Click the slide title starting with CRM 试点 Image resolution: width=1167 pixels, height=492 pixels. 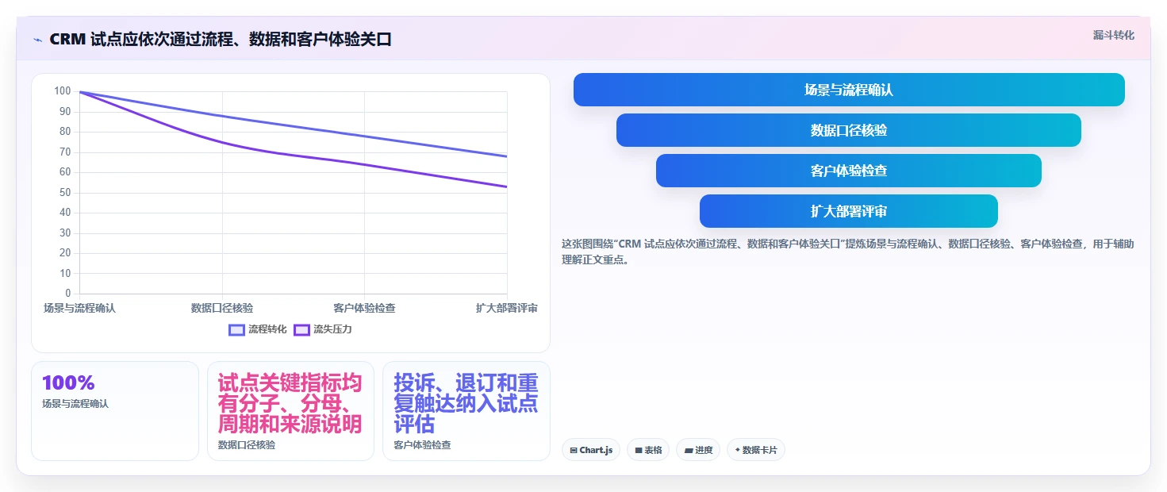coord(221,40)
